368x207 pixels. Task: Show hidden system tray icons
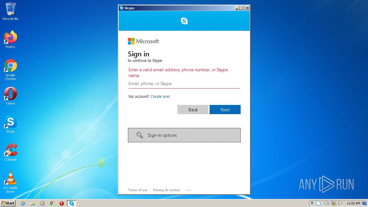coord(312,203)
